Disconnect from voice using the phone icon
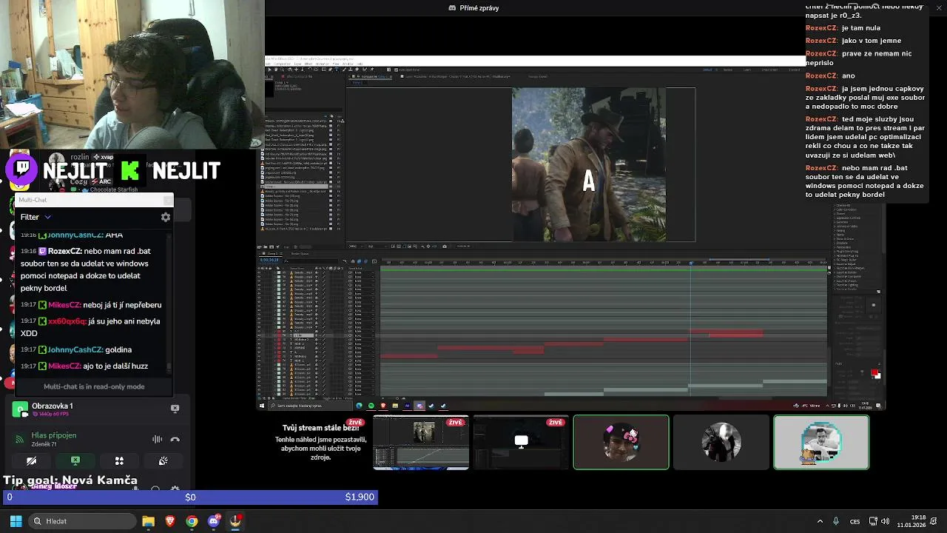947x533 pixels. pos(175,439)
